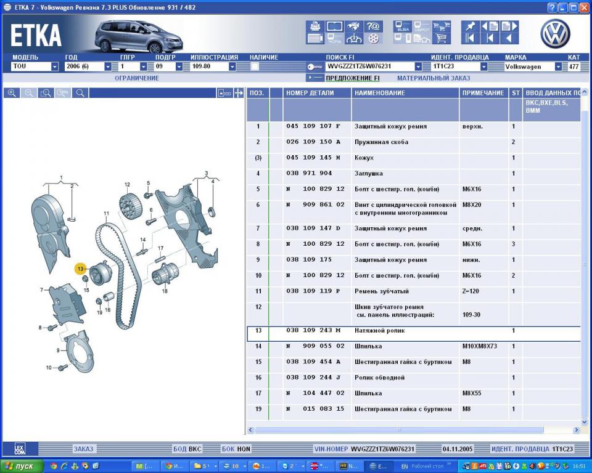The image size is (592, 473).
Task: Select the row 'Натяжной ролик' 038 109 243 M
Action: click(414, 334)
